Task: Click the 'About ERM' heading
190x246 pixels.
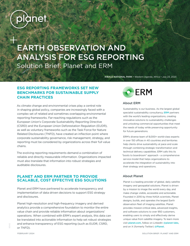Action: click(x=131, y=103)
